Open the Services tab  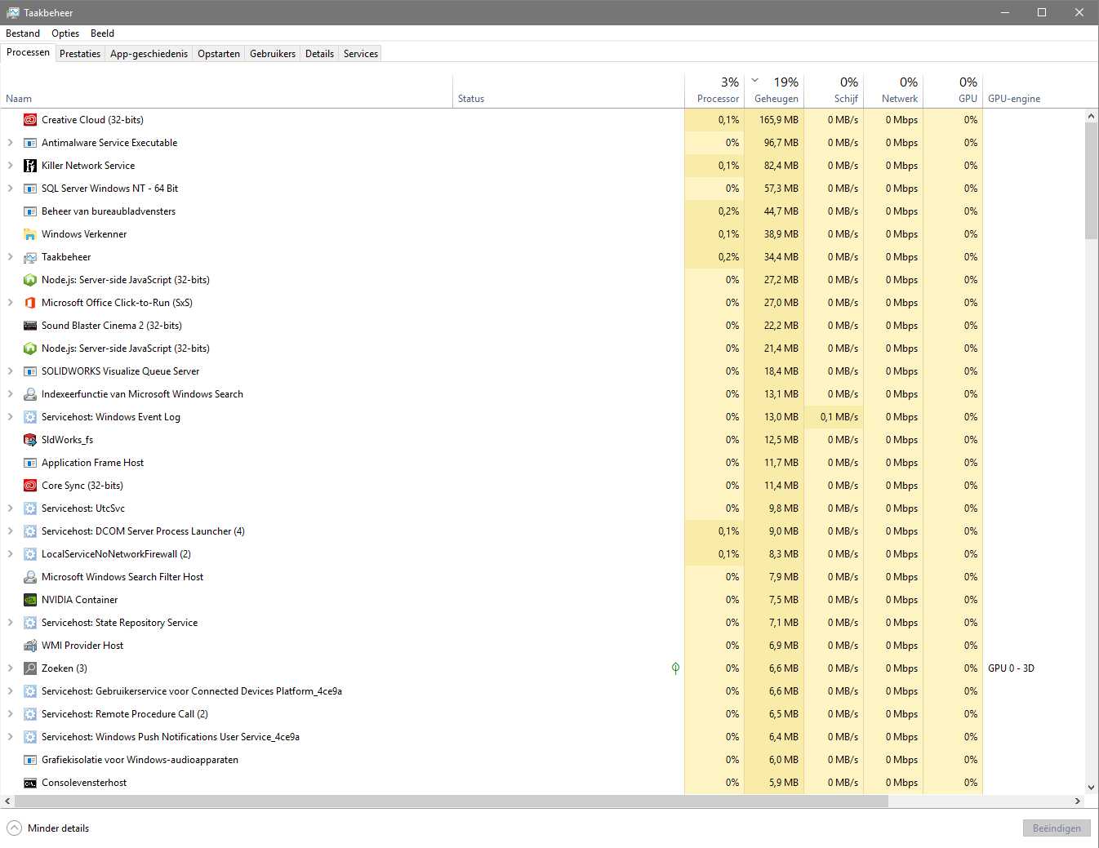361,54
